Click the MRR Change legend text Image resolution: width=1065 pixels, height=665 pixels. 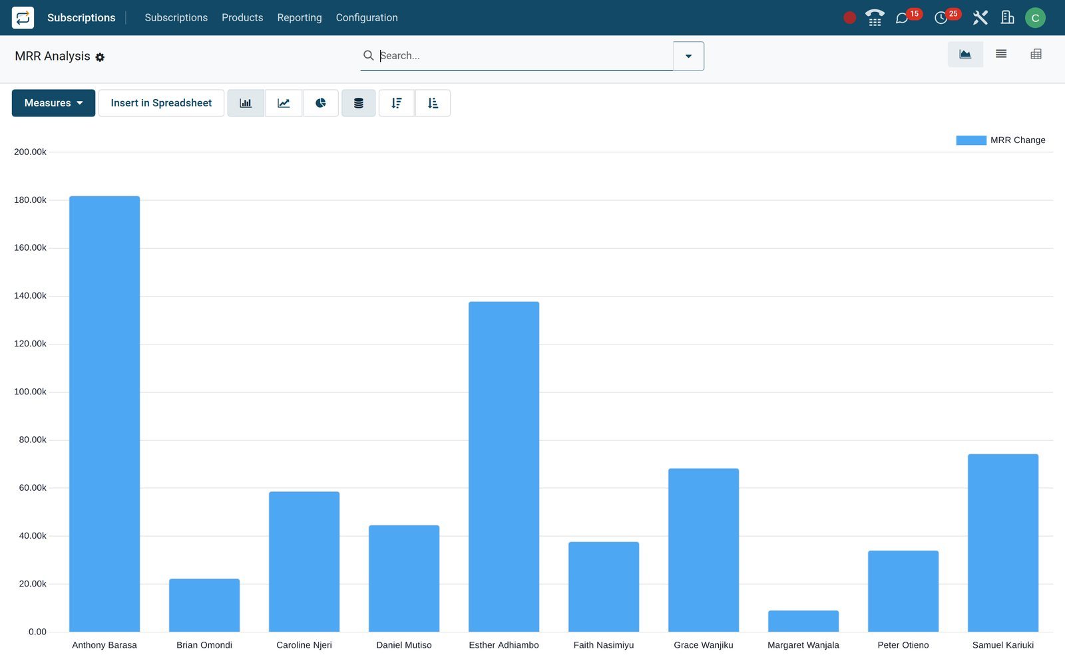click(1018, 140)
